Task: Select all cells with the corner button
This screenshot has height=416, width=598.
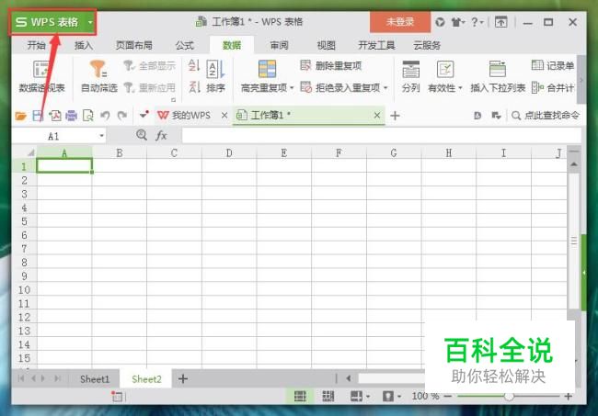Action: click(30, 152)
